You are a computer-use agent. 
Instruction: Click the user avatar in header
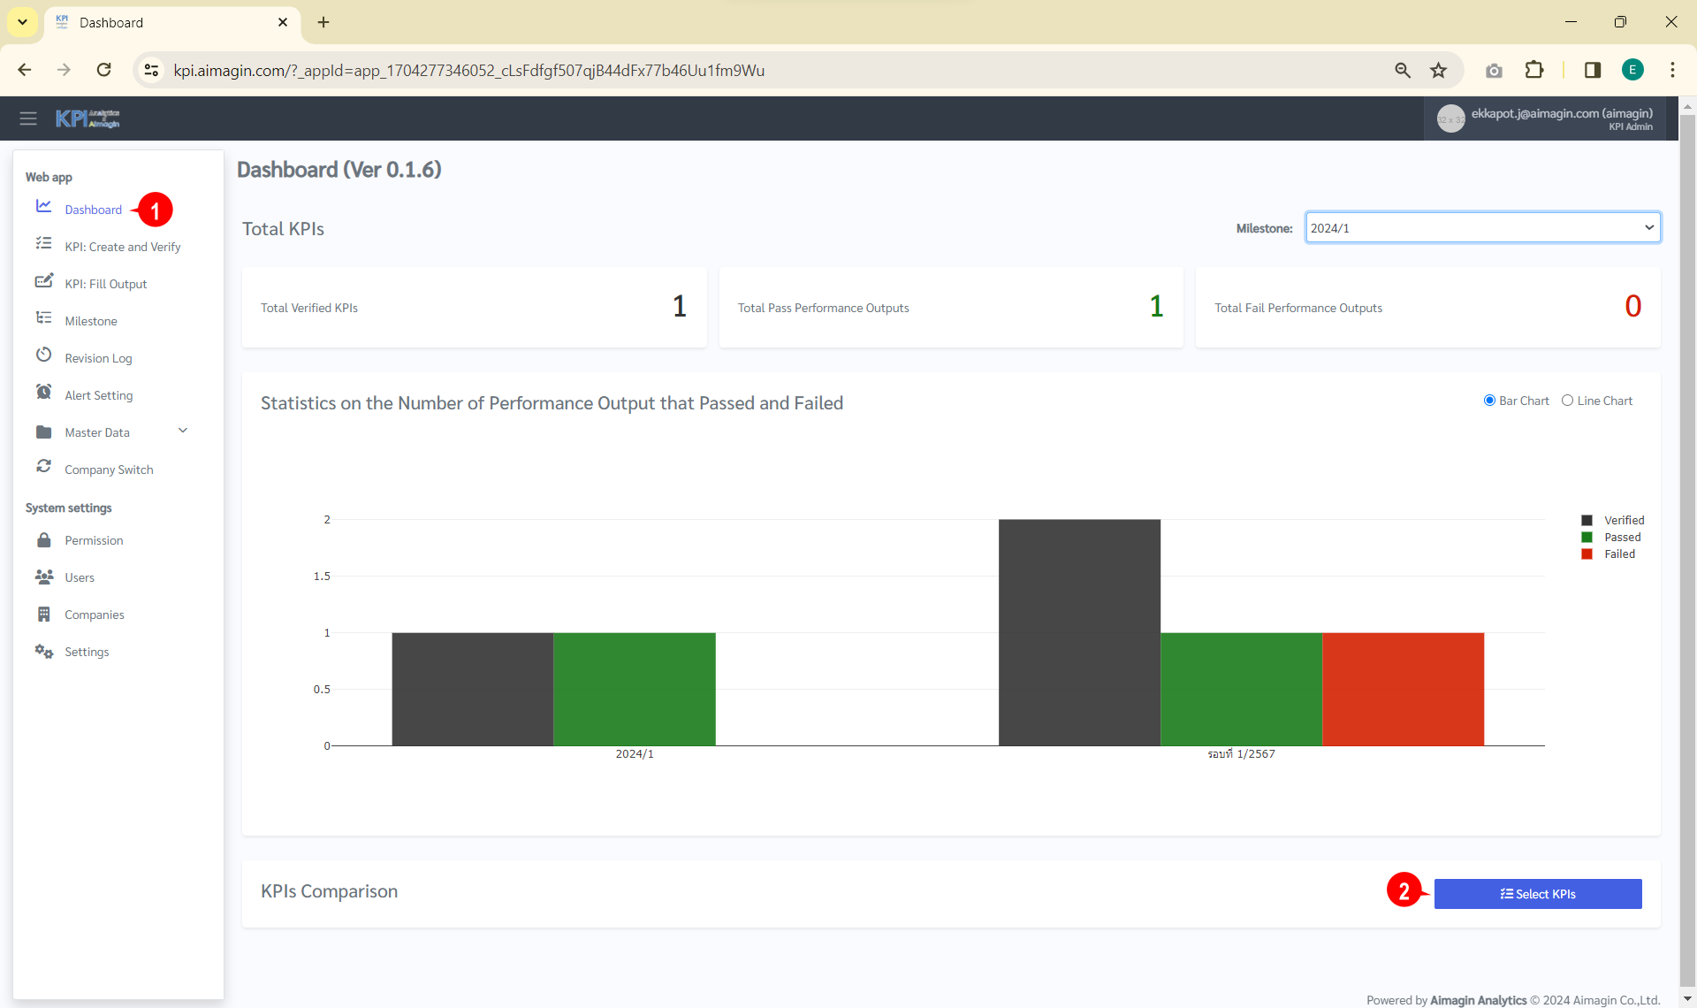(x=1450, y=119)
